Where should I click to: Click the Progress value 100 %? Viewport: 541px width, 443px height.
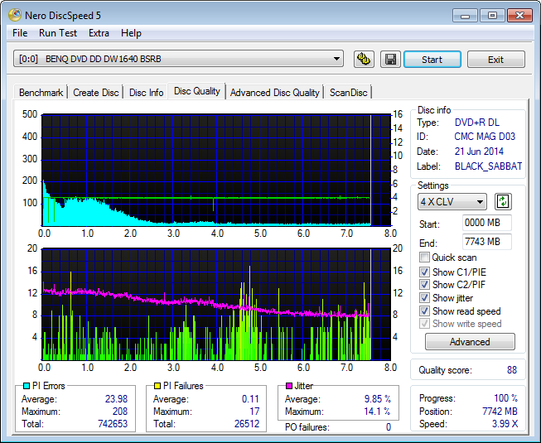coord(506,398)
